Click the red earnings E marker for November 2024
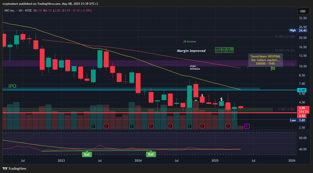This screenshot has width=313, height=173. pyautogui.click(x=202, y=126)
